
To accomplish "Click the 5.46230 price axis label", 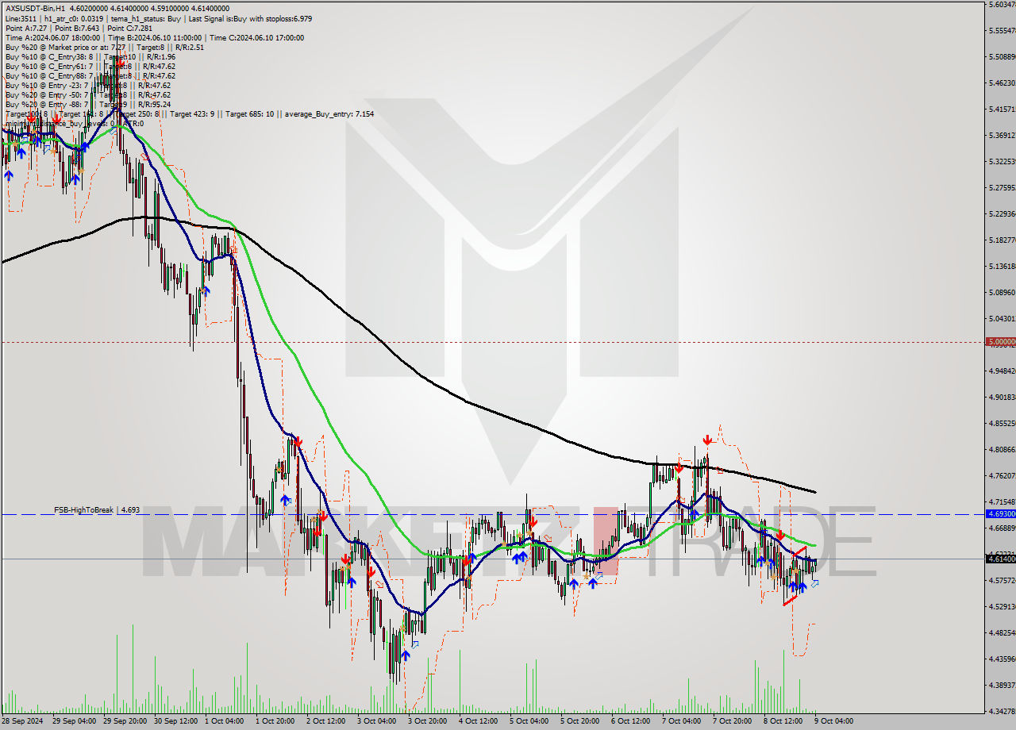I will pyautogui.click(x=1002, y=83).
